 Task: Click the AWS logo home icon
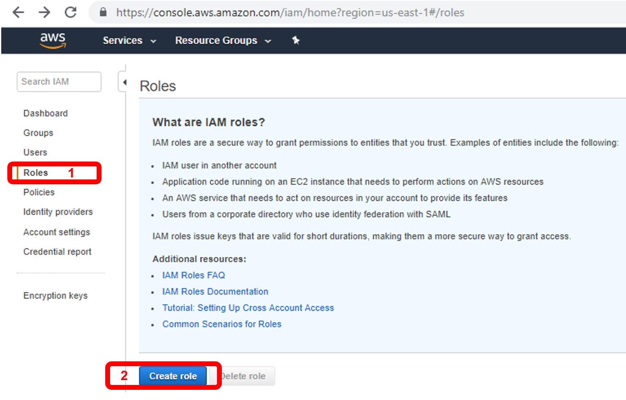[x=53, y=40]
